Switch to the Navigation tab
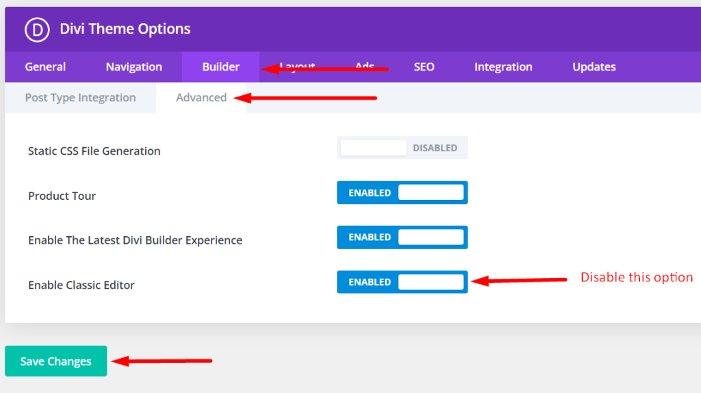The height and width of the screenshot is (393, 701). coord(133,67)
